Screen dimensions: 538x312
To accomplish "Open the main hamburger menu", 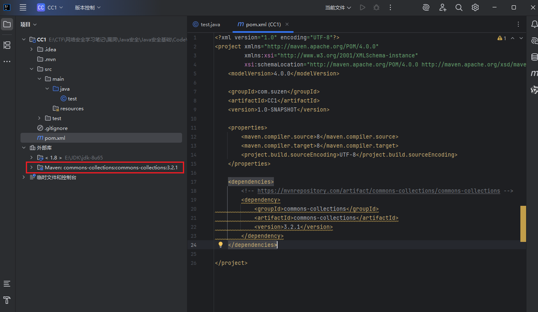I will (23, 7).
